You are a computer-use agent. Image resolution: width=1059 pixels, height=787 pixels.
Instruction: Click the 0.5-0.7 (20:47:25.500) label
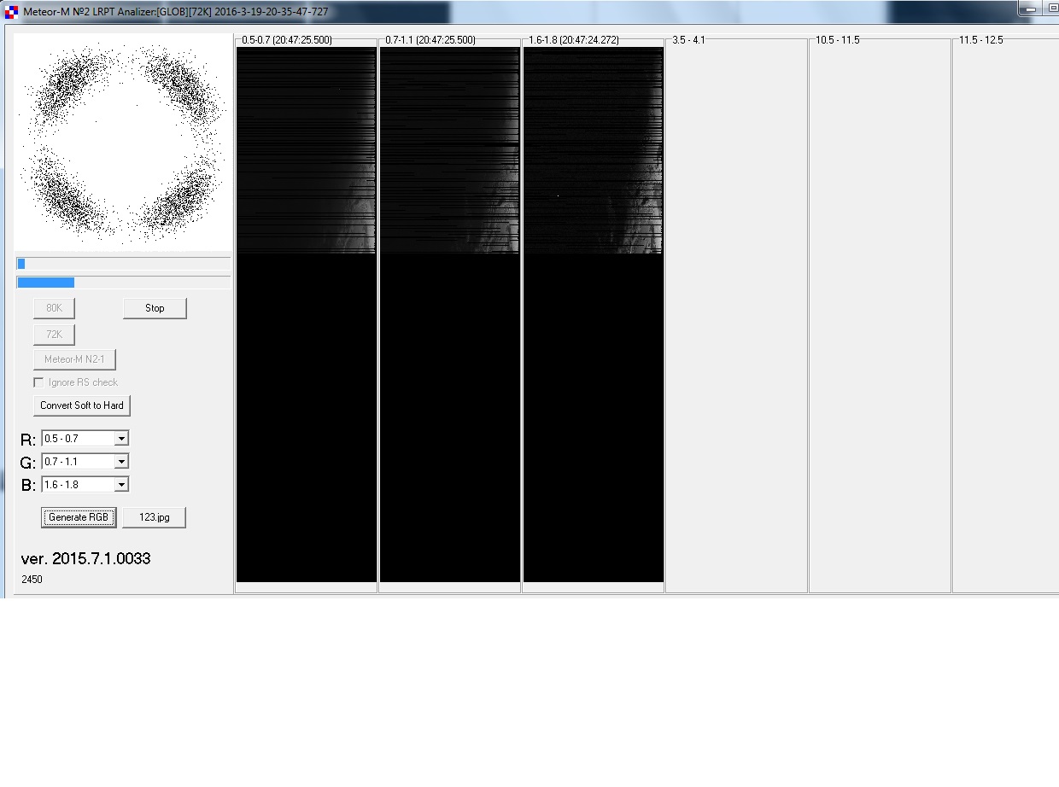(287, 40)
